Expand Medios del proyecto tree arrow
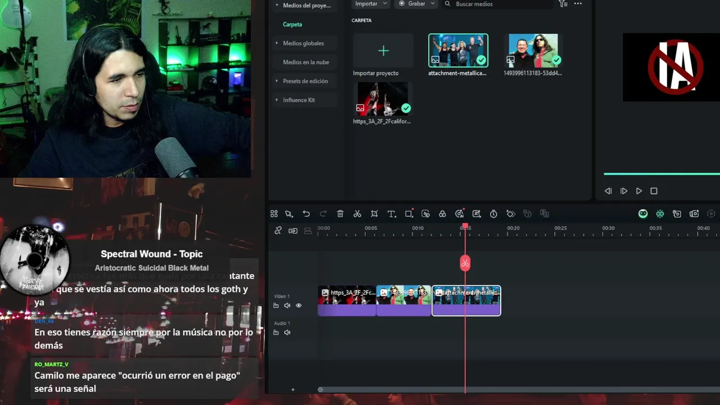This screenshot has height=405, width=720. (277, 5)
